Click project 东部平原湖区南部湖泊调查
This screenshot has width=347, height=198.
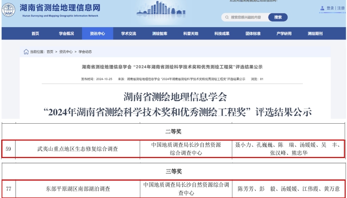(x=78, y=189)
